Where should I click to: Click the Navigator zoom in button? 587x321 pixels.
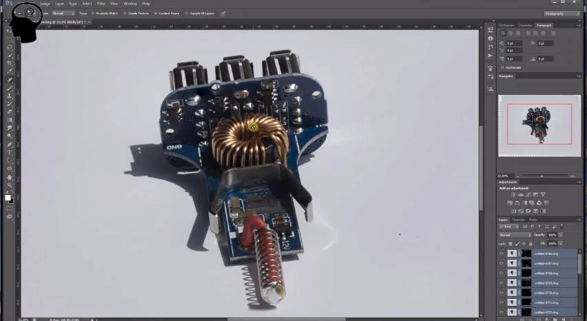click(x=572, y=176)
